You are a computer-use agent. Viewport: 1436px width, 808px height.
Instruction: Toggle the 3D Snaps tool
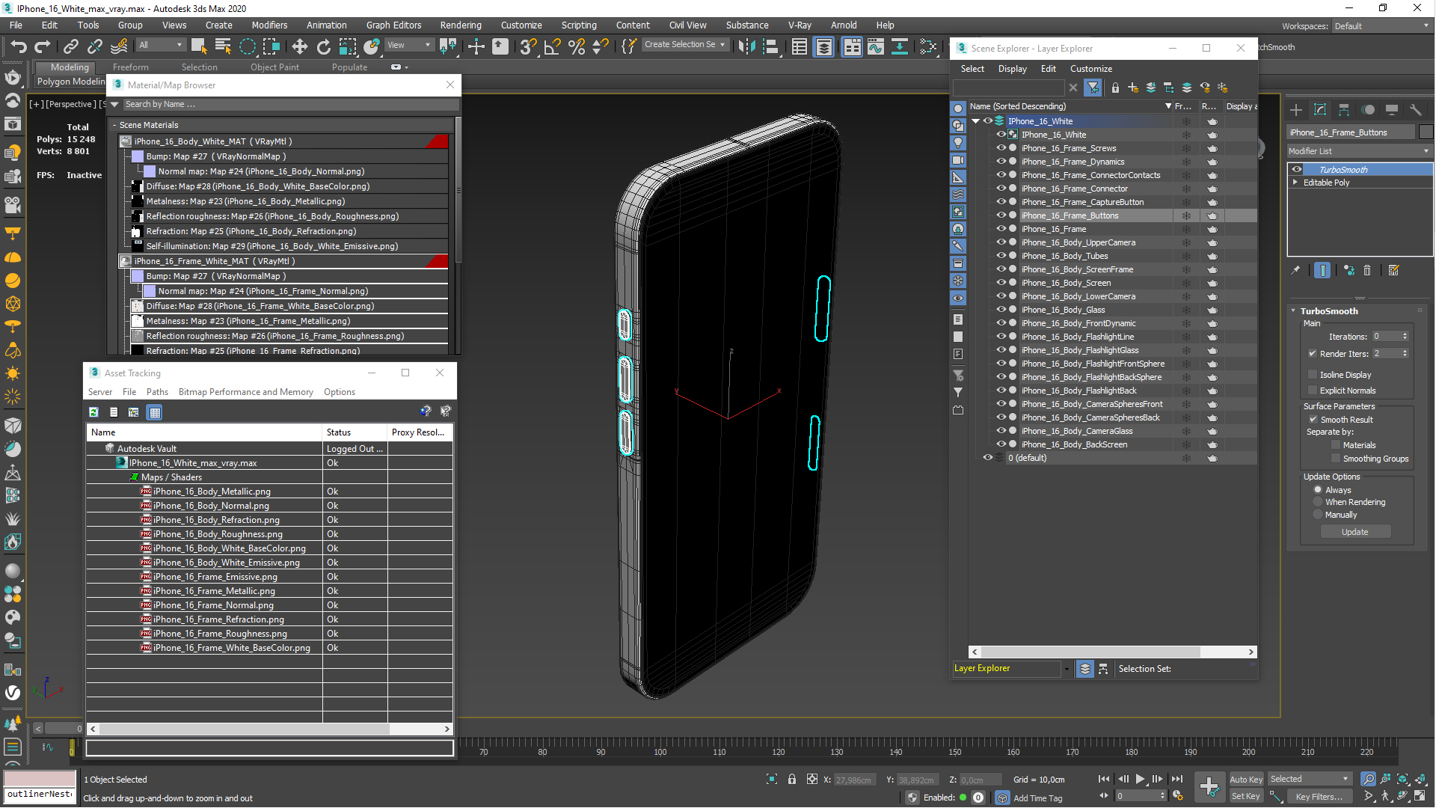pos(527,46)
